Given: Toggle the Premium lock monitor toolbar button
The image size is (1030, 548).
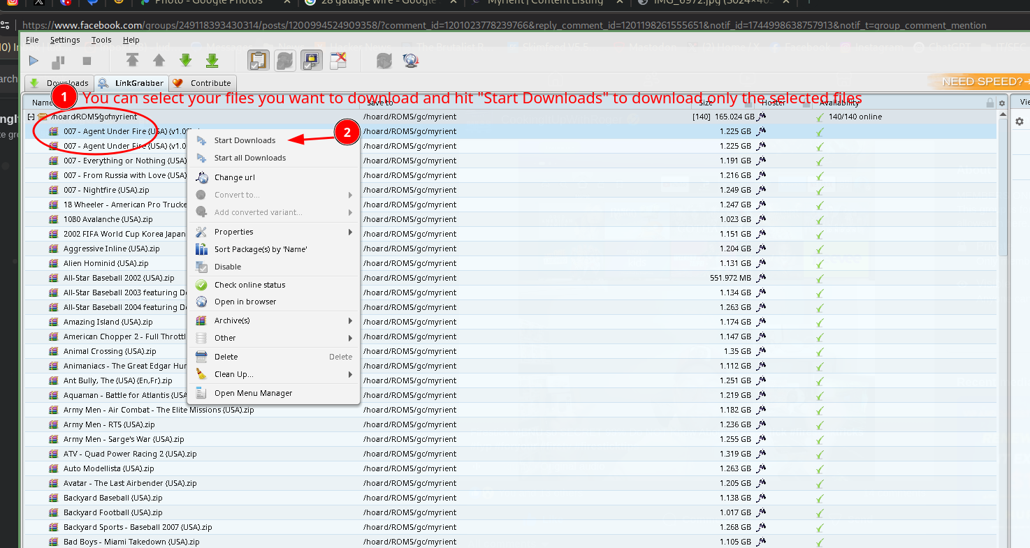Looking at the screenshot, I should pyautogui.click(x=312, y=61).
